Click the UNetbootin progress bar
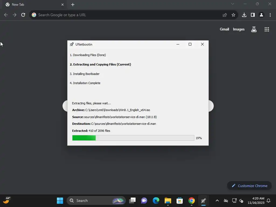 click(x=133, y=138)
